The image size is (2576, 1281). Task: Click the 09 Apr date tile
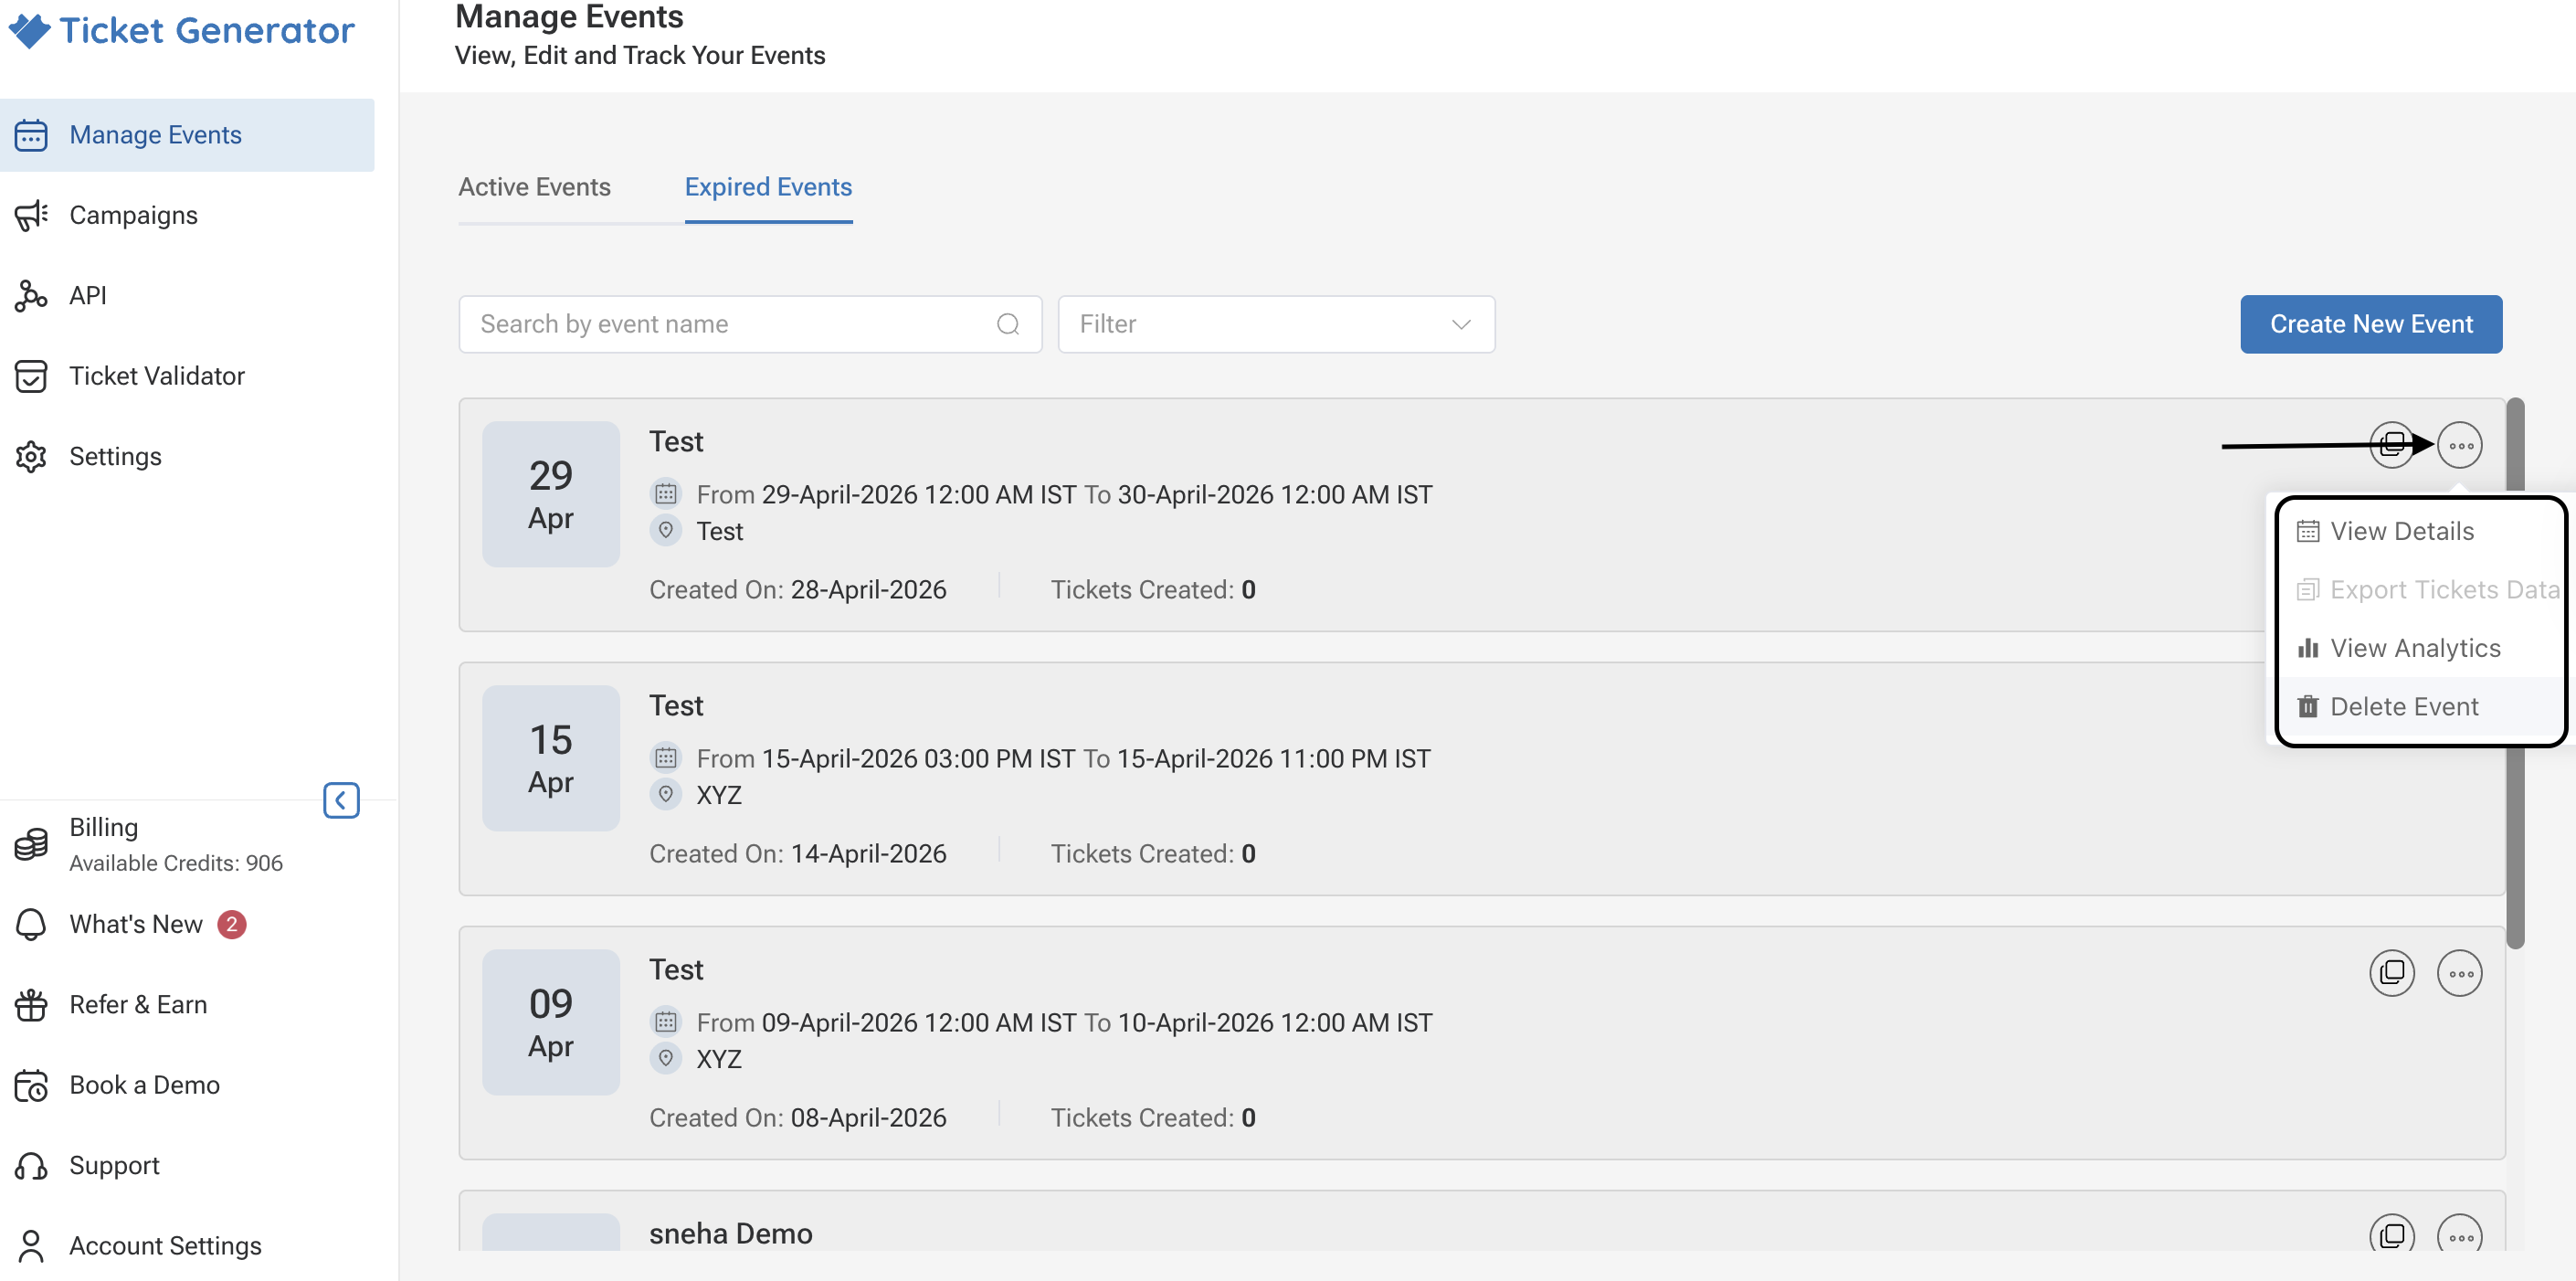(x=551, y=1022)
